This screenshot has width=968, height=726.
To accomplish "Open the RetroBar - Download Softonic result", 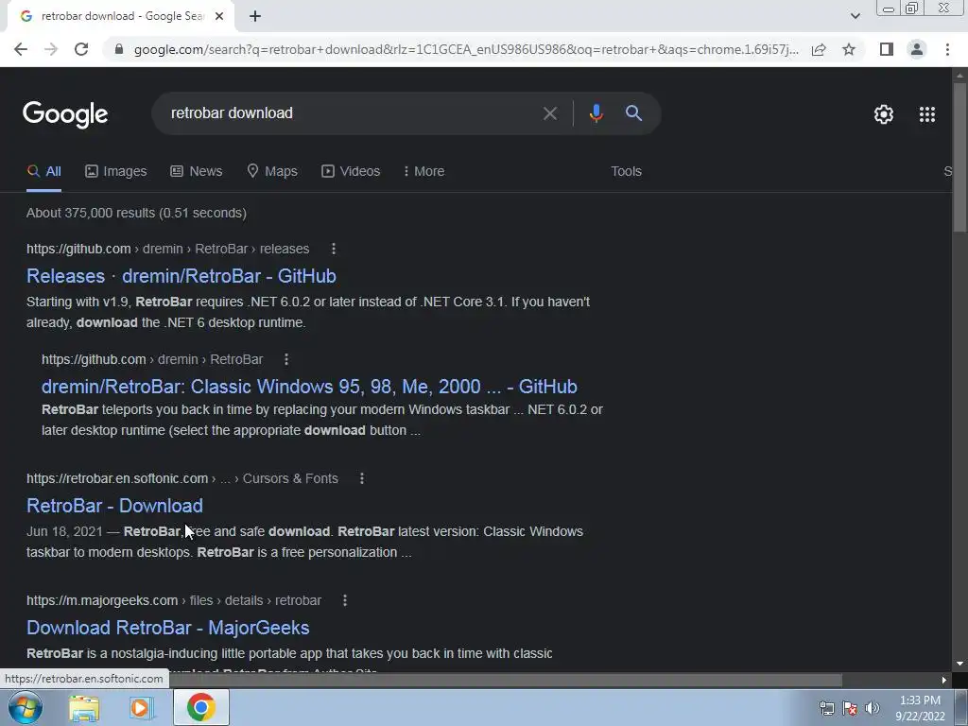I will point(114,506).
